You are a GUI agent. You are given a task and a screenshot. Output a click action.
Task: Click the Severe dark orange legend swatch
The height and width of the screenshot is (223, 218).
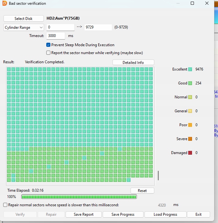point(190,139)
